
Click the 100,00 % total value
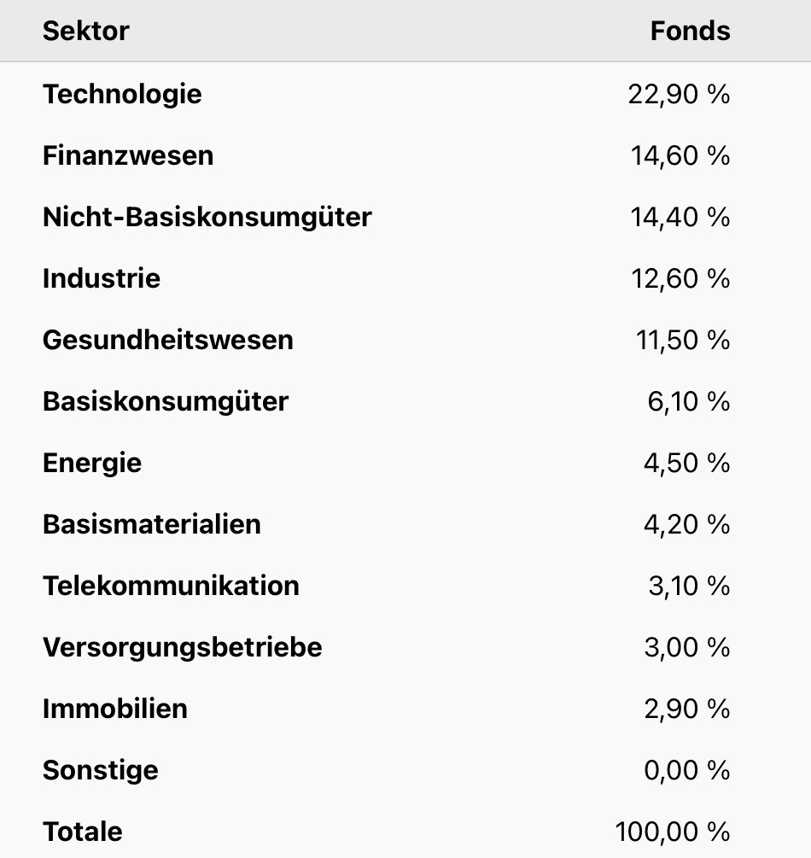click(x=672, y=832)
